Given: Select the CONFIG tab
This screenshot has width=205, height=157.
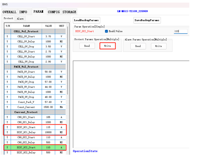Looking at the screenshot, I should (54, 12).
